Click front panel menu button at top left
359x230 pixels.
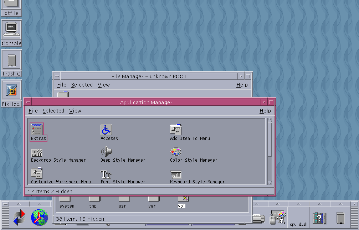click(x=5, y=204)
